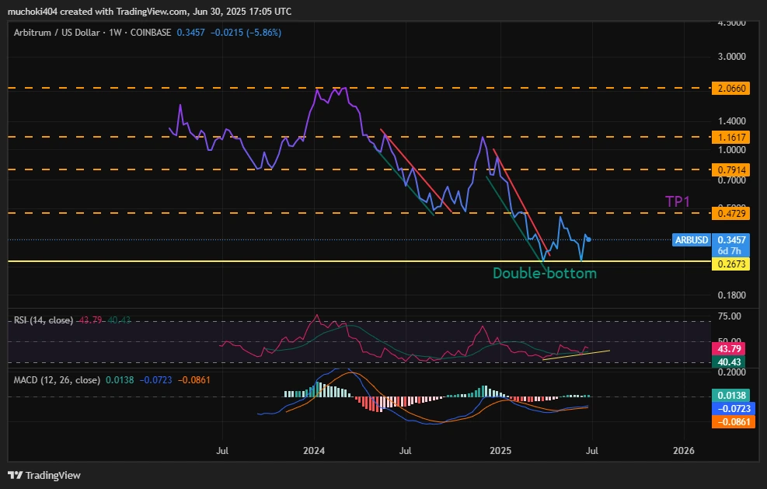Viewport: 767px width, 489px height.
Task: Click the Double-bottom text annotation
Action: tap(544, 273)
